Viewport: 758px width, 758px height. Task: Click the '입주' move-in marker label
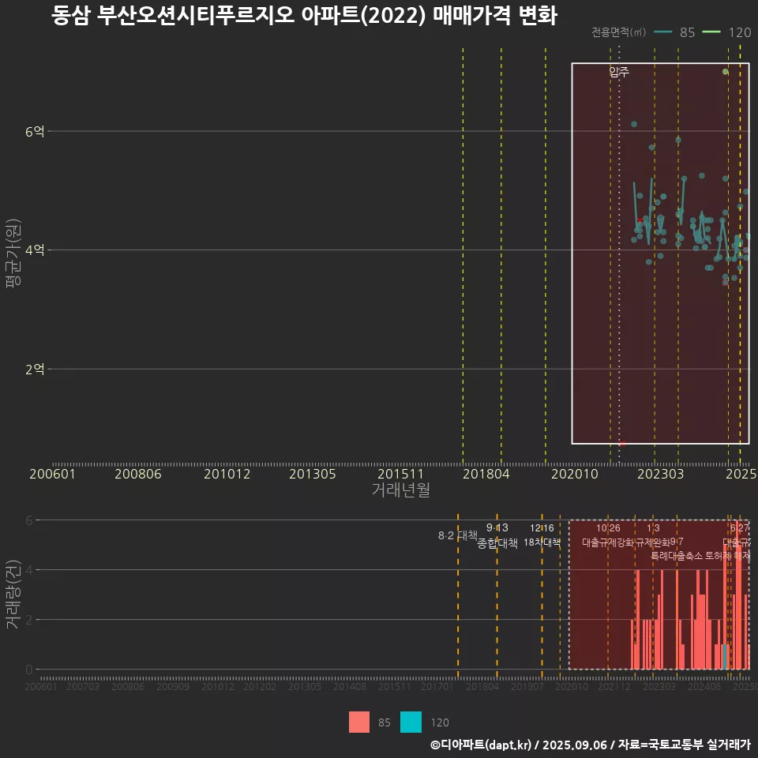click(x=619, y=72)
